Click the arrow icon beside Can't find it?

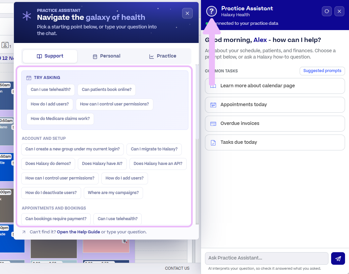tap(24, 232)
